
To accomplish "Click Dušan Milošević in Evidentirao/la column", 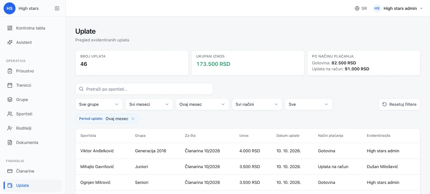I will pos(382,167).
